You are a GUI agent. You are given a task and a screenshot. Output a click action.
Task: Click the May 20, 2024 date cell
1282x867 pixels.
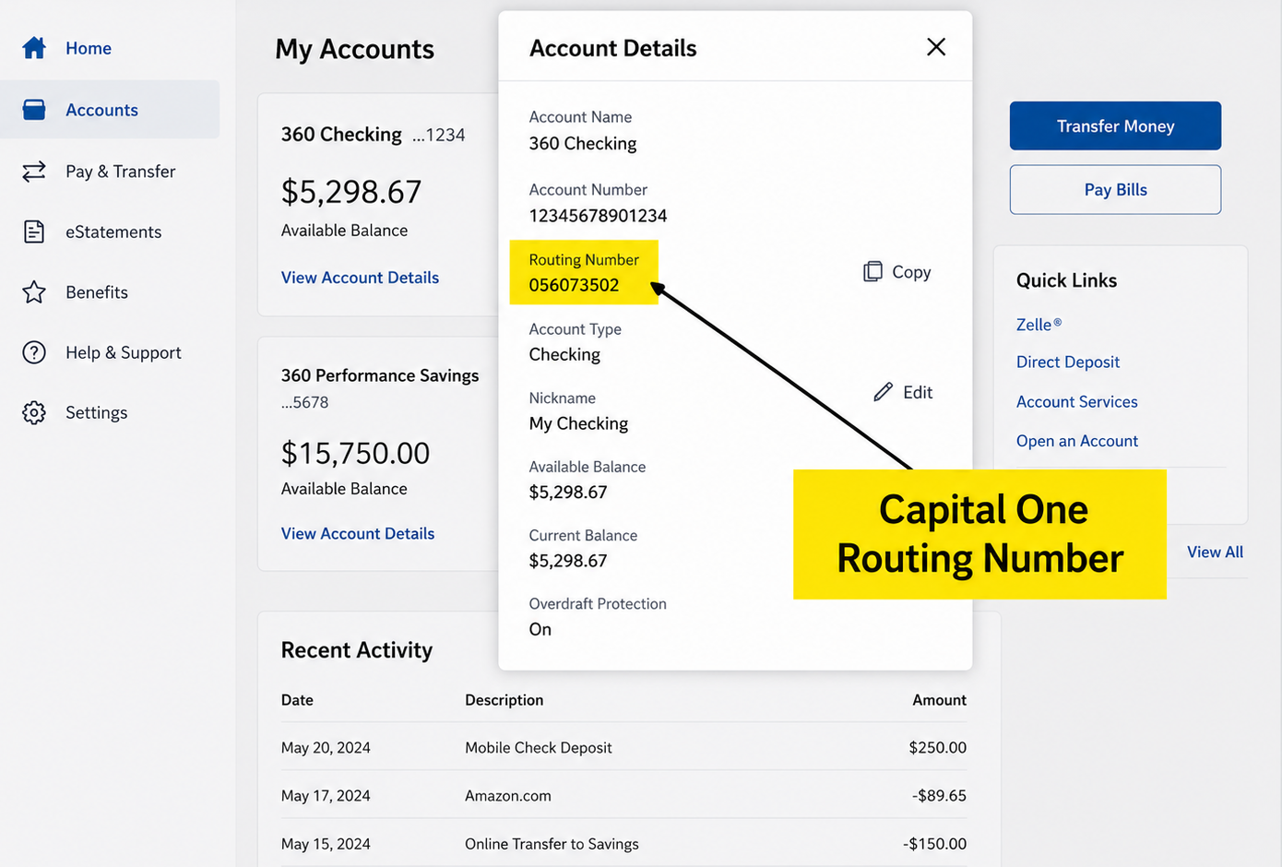(326, 747)
